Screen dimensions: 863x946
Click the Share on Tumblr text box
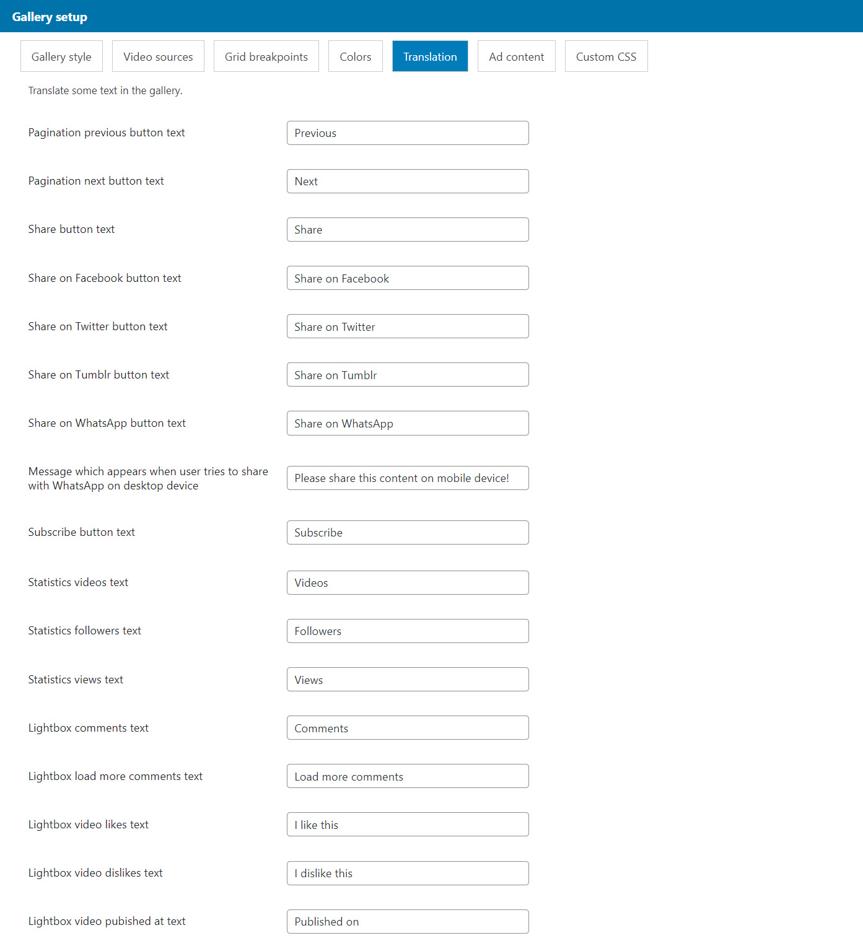click(x=408, y=375)
